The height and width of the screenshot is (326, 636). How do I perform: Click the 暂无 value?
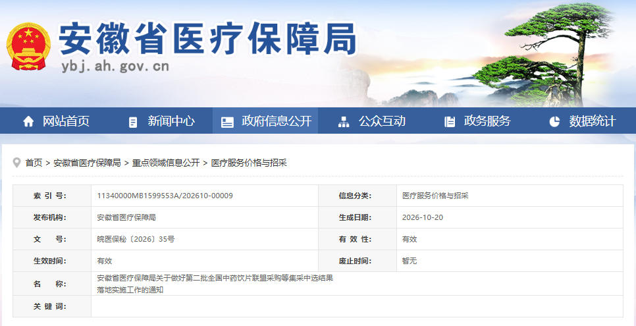click(410, 261)
